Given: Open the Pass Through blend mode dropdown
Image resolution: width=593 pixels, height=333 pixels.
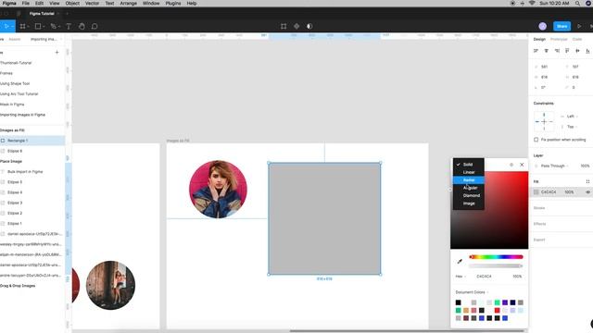Looking at the screenshot, I should (x=554, y=166).
